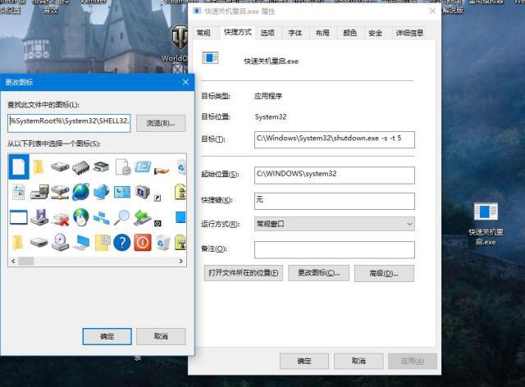The width and height of the screenshot is (525, 387).
Task: Select the memory chip icon
Action: coord(80,166)
